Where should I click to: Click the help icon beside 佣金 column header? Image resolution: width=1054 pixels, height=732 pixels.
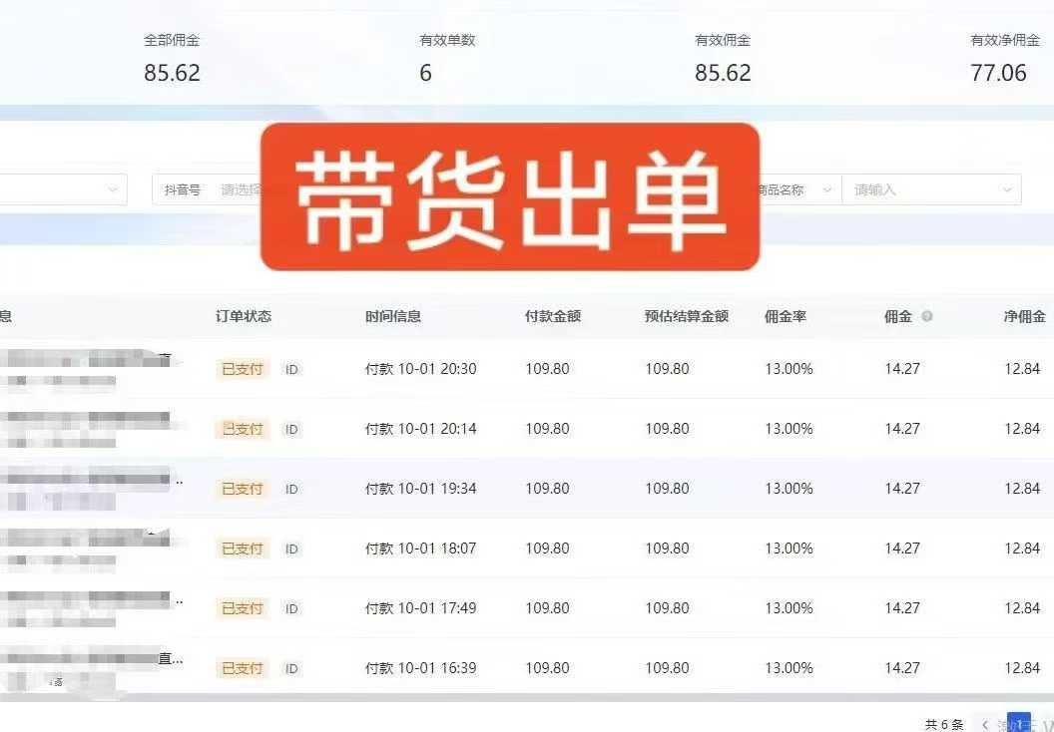click(x=927, y=316)
